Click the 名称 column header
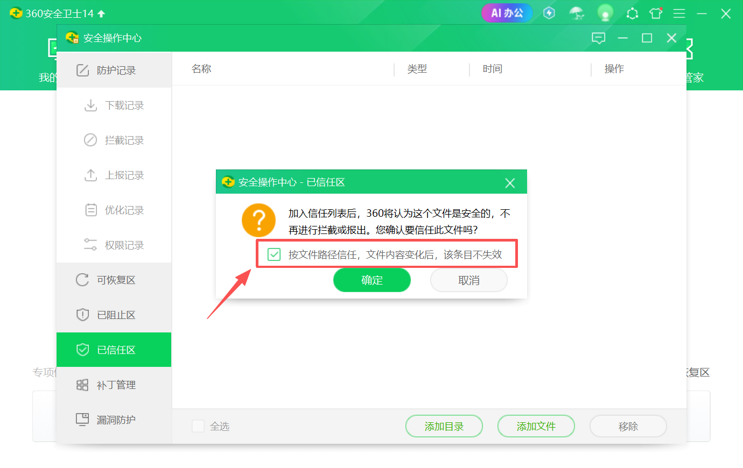743x468 pixels. click(201, 69)
